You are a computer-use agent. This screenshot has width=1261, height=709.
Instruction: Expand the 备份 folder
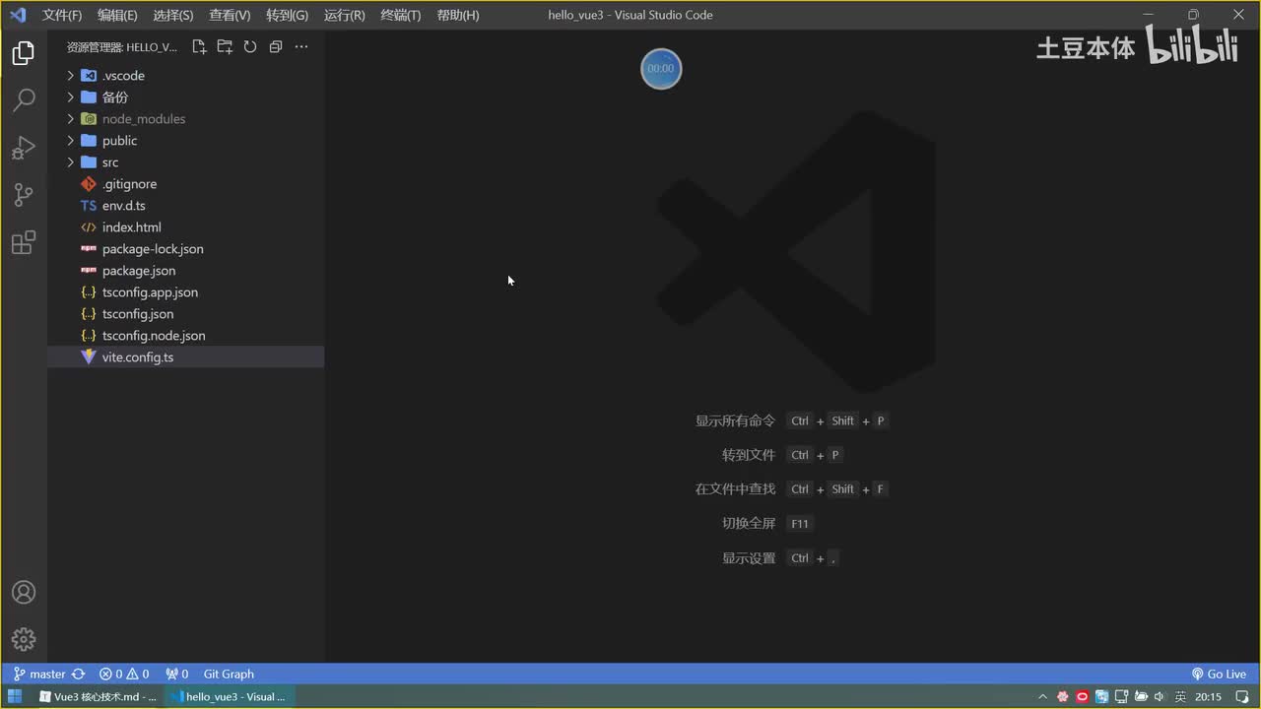pyautogui.click(x=185, y=97)
